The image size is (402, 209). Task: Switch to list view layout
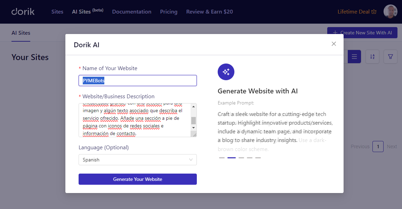(354, 57)
